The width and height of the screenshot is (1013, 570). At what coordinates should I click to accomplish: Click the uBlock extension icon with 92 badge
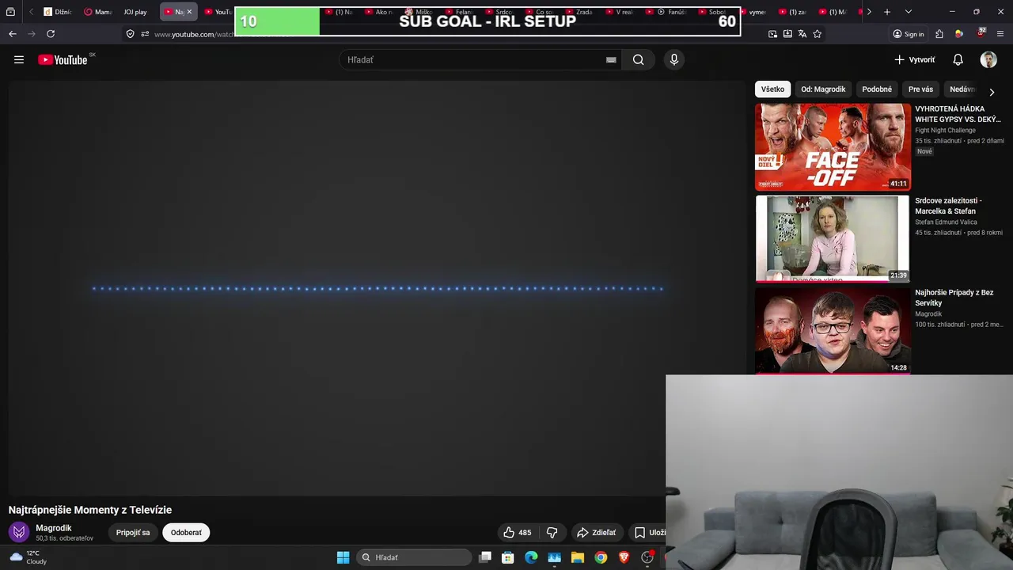click(981, 33)
